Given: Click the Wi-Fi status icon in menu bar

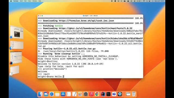Looking at the screenshot, I should [144, 1].
